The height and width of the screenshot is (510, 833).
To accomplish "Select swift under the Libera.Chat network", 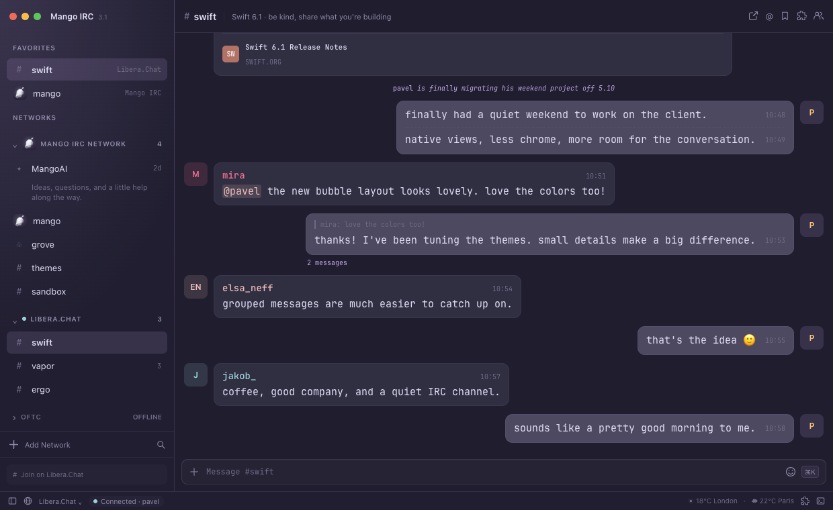I will coord(87,343).
